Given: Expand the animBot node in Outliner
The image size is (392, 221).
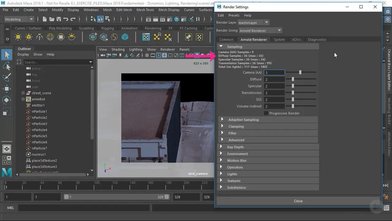Looking at the screenshot, I should pyautogui.click(x=23, y=99).
